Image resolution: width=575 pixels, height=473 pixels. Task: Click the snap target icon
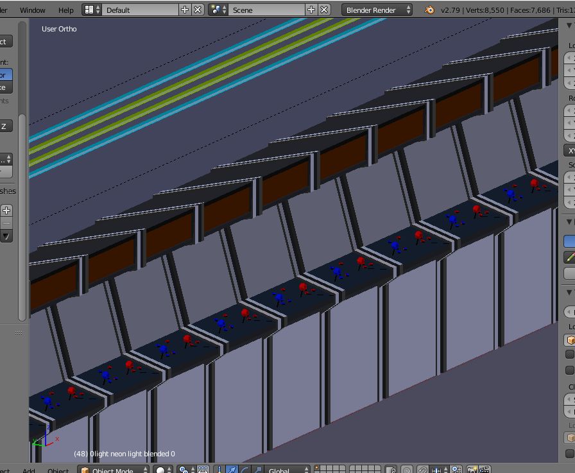456,470
